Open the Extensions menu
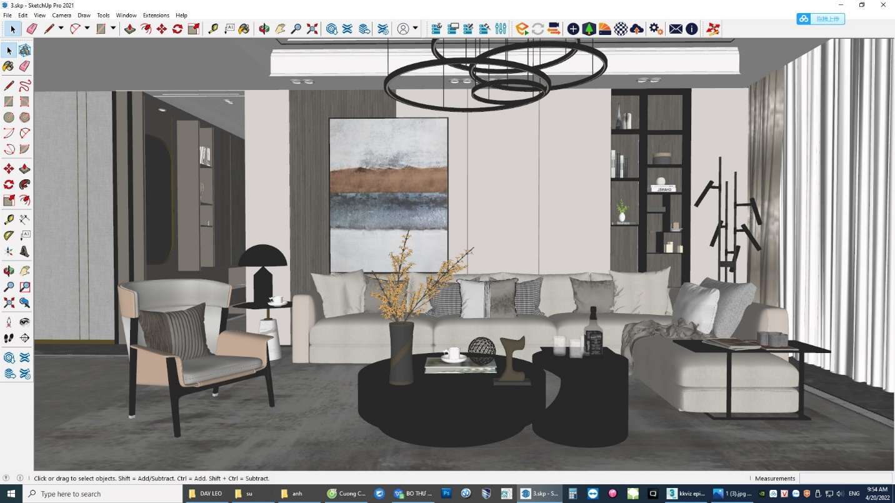 point(156,15)
